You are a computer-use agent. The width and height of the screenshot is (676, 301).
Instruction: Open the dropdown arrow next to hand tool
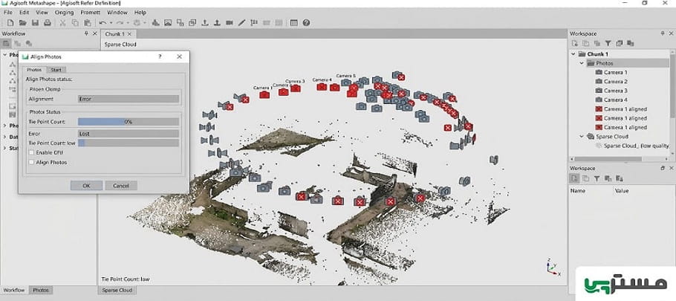point(145,23)
